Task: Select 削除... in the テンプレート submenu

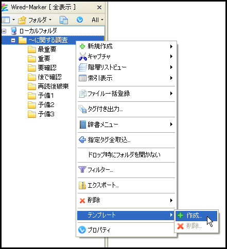Action: 196,226
